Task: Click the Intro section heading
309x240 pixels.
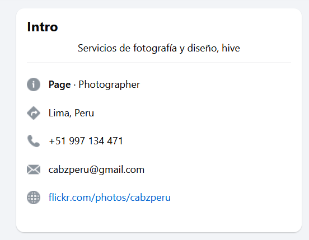Action: pyautogui.click(x=43, y=27)
